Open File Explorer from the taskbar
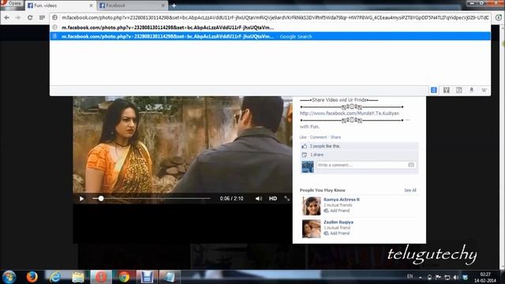 tap(78, 277)
